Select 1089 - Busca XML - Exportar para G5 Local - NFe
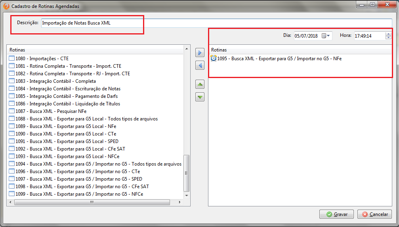 coord(66,126)
